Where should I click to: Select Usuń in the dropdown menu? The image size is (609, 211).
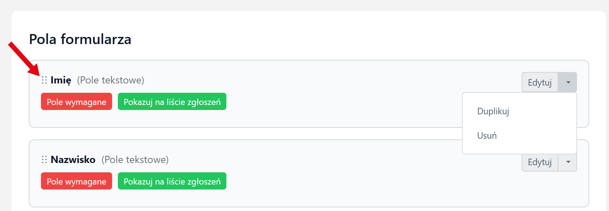[x=487, y=136]
